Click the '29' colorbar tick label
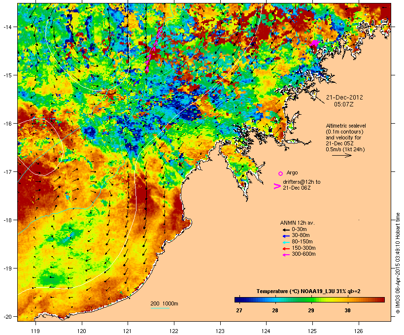The width and height of the screenshot is (404, 335). pyautogui.click(x=311, y=310)
